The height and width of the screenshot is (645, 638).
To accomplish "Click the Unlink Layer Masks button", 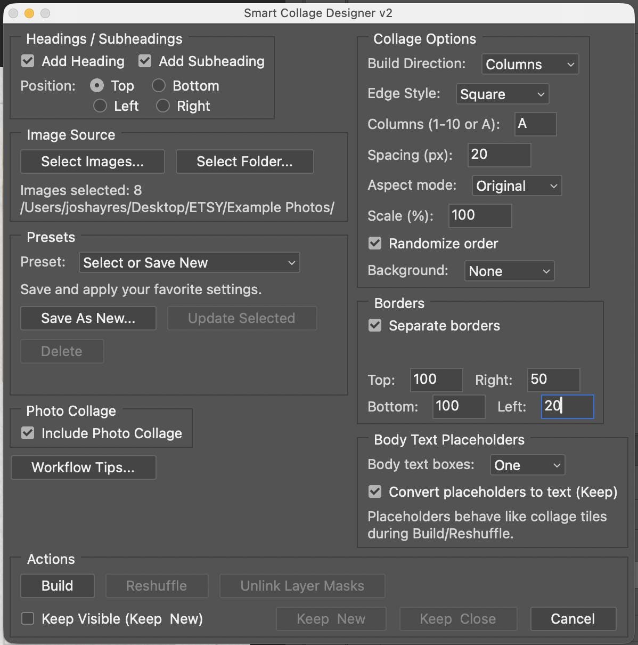I will click(302, 586).
